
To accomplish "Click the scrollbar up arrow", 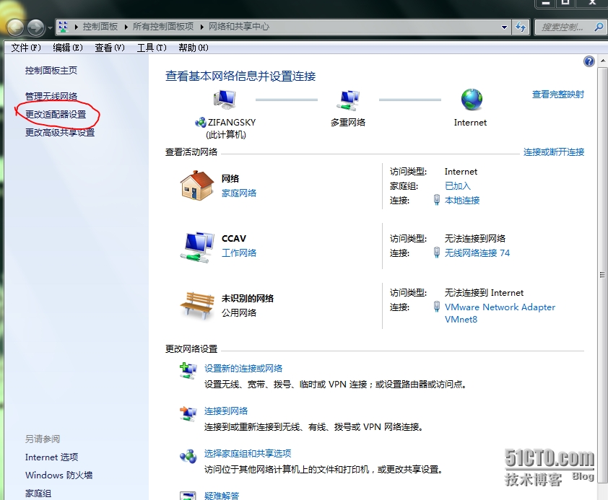I will click(602, 61).
